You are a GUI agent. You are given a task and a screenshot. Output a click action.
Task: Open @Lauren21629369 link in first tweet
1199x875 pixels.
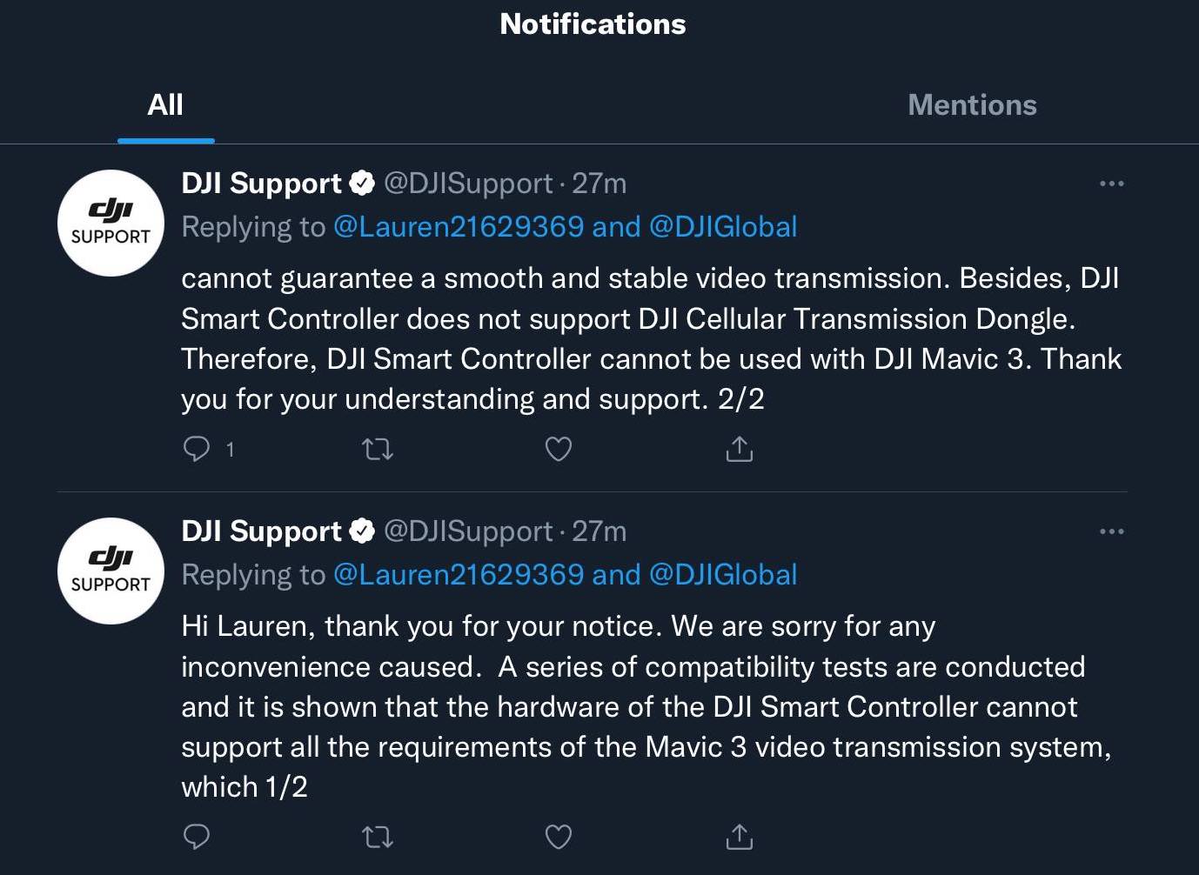tap(459, 227)
